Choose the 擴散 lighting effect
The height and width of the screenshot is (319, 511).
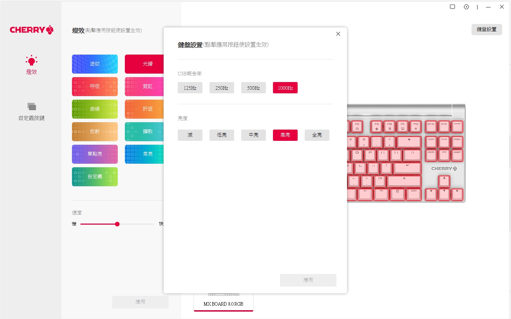(144, 132)
